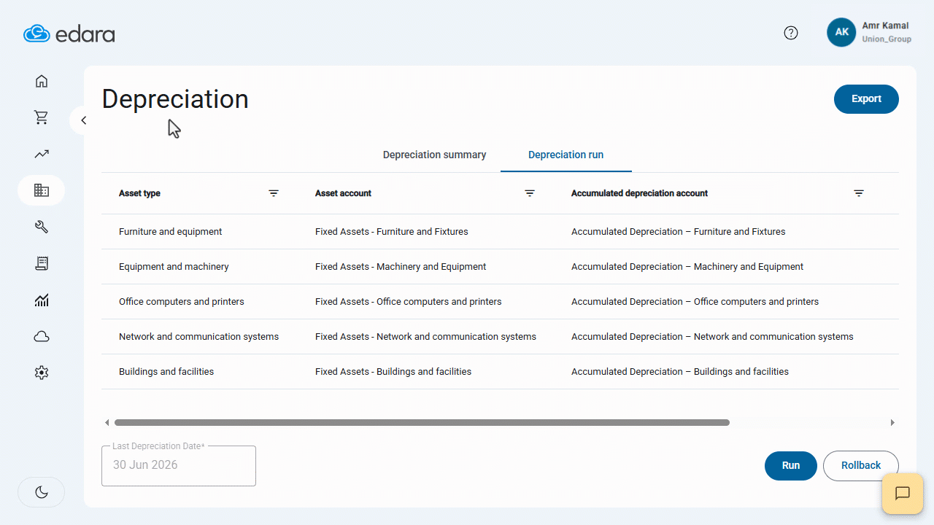Click scrollbar left arrow
Screen dimensions: 934x525
[x=107, y=422]
